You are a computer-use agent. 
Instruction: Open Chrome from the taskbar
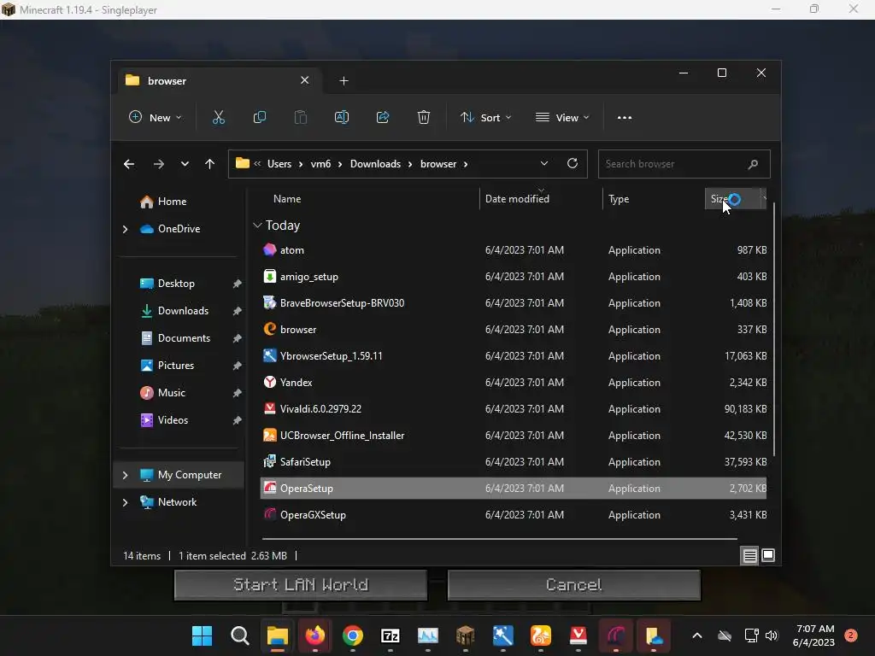tap(353, 635)
